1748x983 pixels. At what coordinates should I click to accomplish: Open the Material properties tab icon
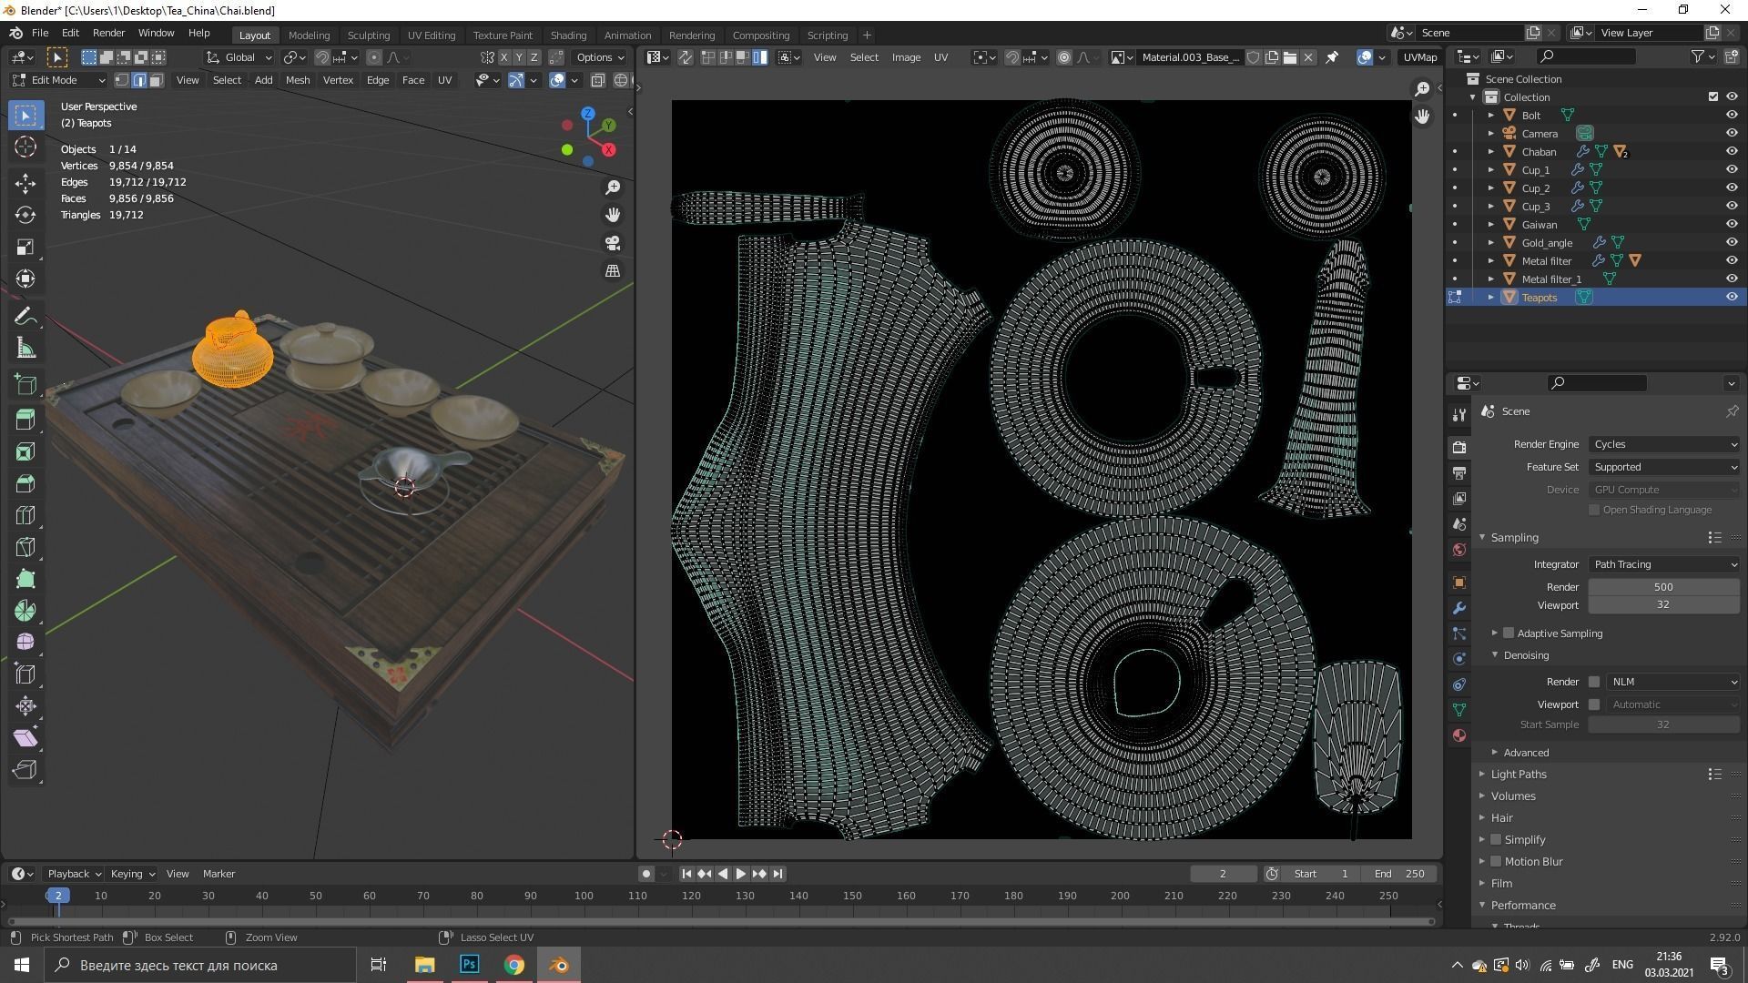pos(1459,735)
